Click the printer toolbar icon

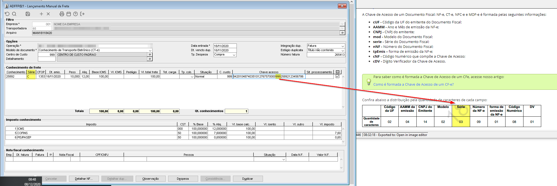pos(62,14)
